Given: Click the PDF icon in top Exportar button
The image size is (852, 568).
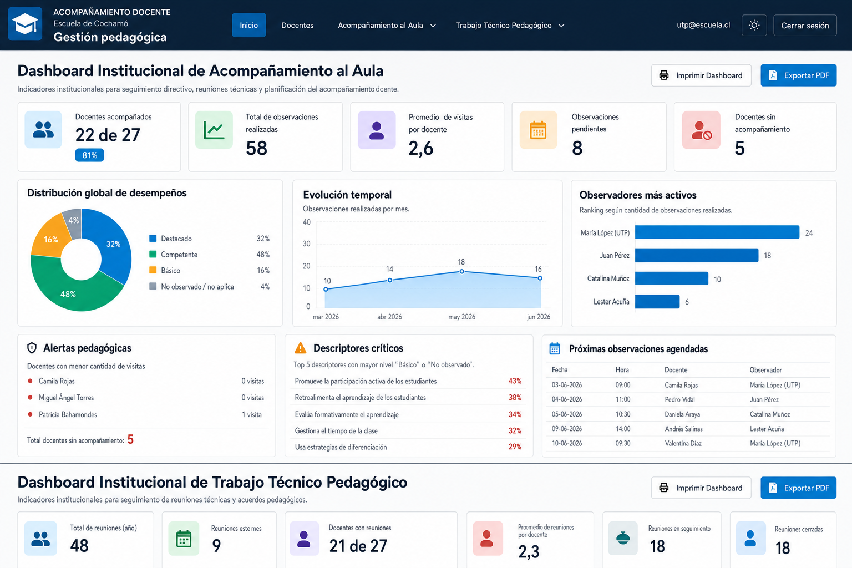Looking at the screenshot, I should (773, 75).
